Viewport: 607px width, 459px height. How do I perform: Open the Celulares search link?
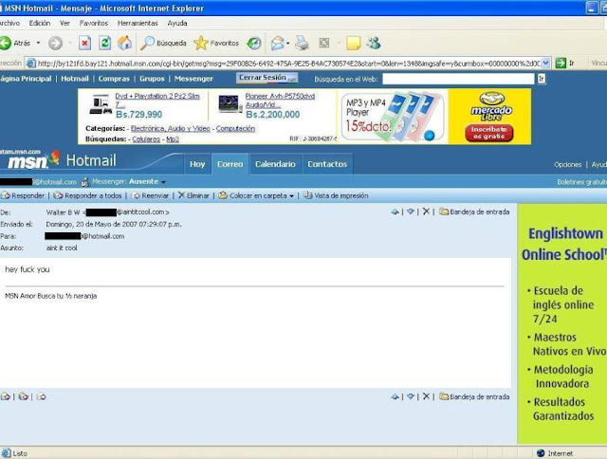coord(146,139)
